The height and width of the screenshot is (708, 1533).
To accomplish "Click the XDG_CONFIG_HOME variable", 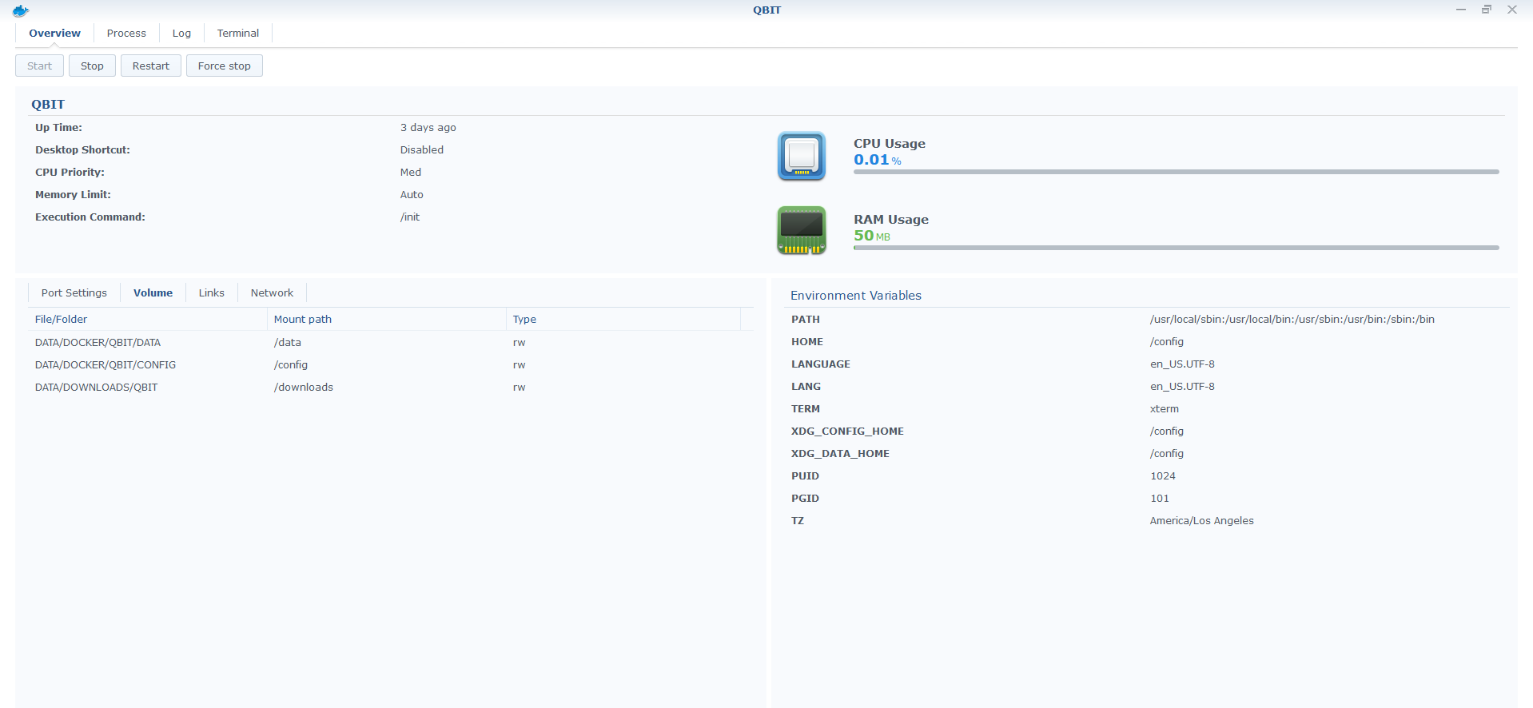I will tap(847, 431).
